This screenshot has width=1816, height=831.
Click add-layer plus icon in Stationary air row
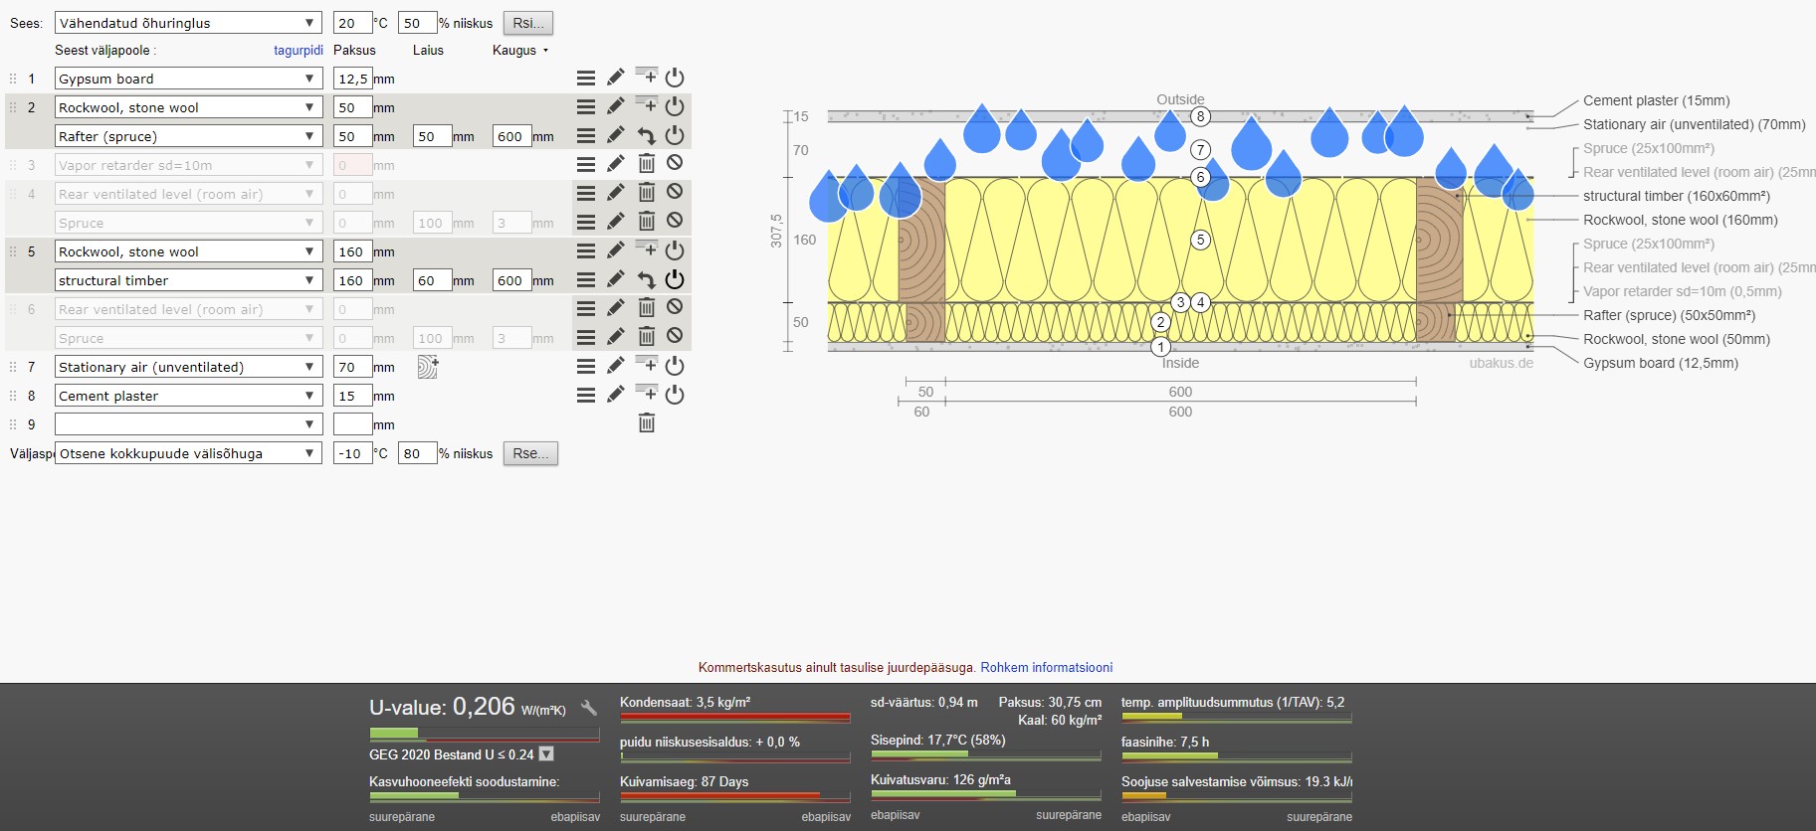pos(646,366)
